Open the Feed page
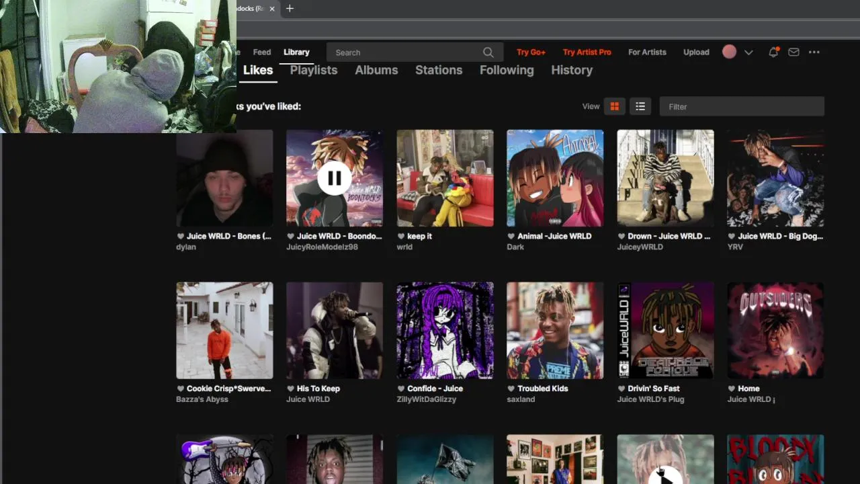This screenshot has height=484, width=860. coord(262,52)
